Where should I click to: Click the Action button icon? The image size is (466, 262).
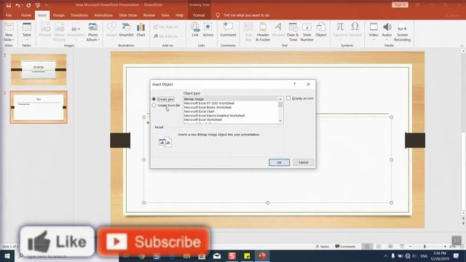coord(208,30)
